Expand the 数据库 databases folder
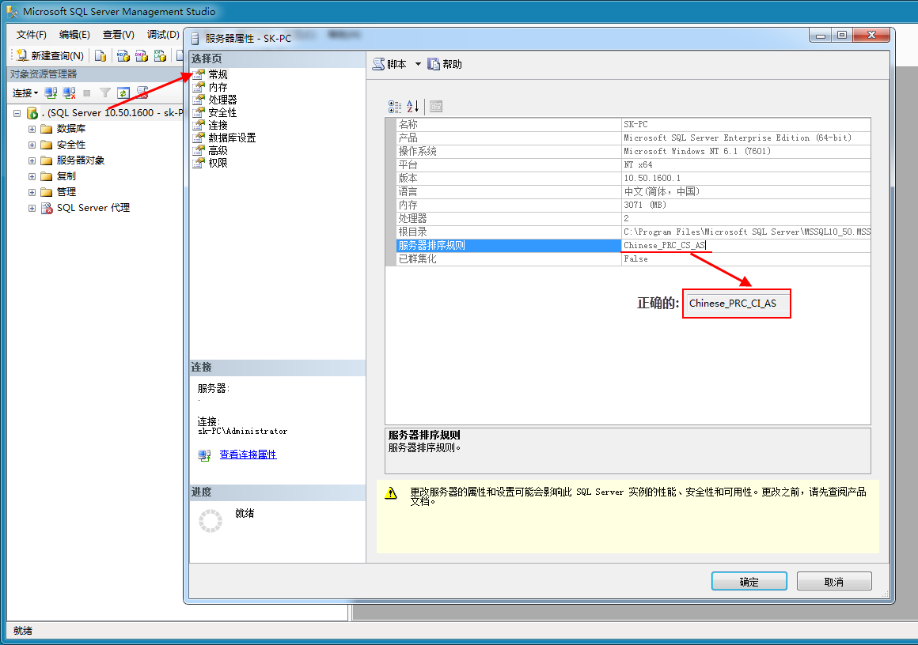Screen dimensions: 918x645 tap(32, 129)
